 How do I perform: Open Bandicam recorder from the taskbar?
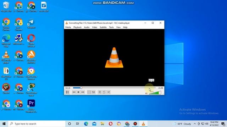click(135, 124)
